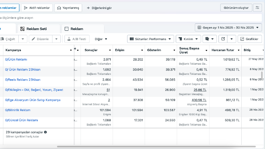
Task: Click the spent amount 861,12 TL
Action: (x=233, y=100)
